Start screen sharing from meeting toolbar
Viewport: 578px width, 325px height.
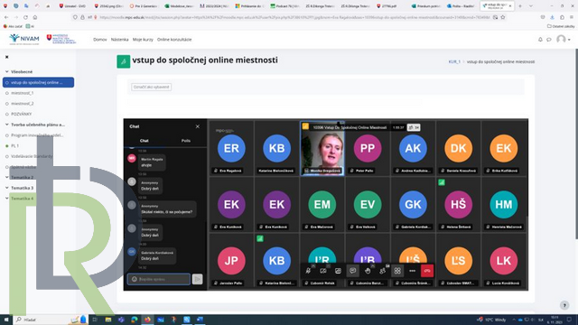pyautogui.click(x=338, y=271)
